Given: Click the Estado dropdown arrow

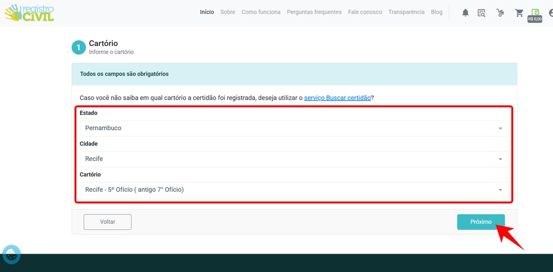Looking at the screenshot, I should coord(500,128).
